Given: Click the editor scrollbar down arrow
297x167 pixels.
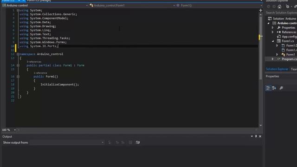Looking at the screenshot, I should tap(261, 125).
